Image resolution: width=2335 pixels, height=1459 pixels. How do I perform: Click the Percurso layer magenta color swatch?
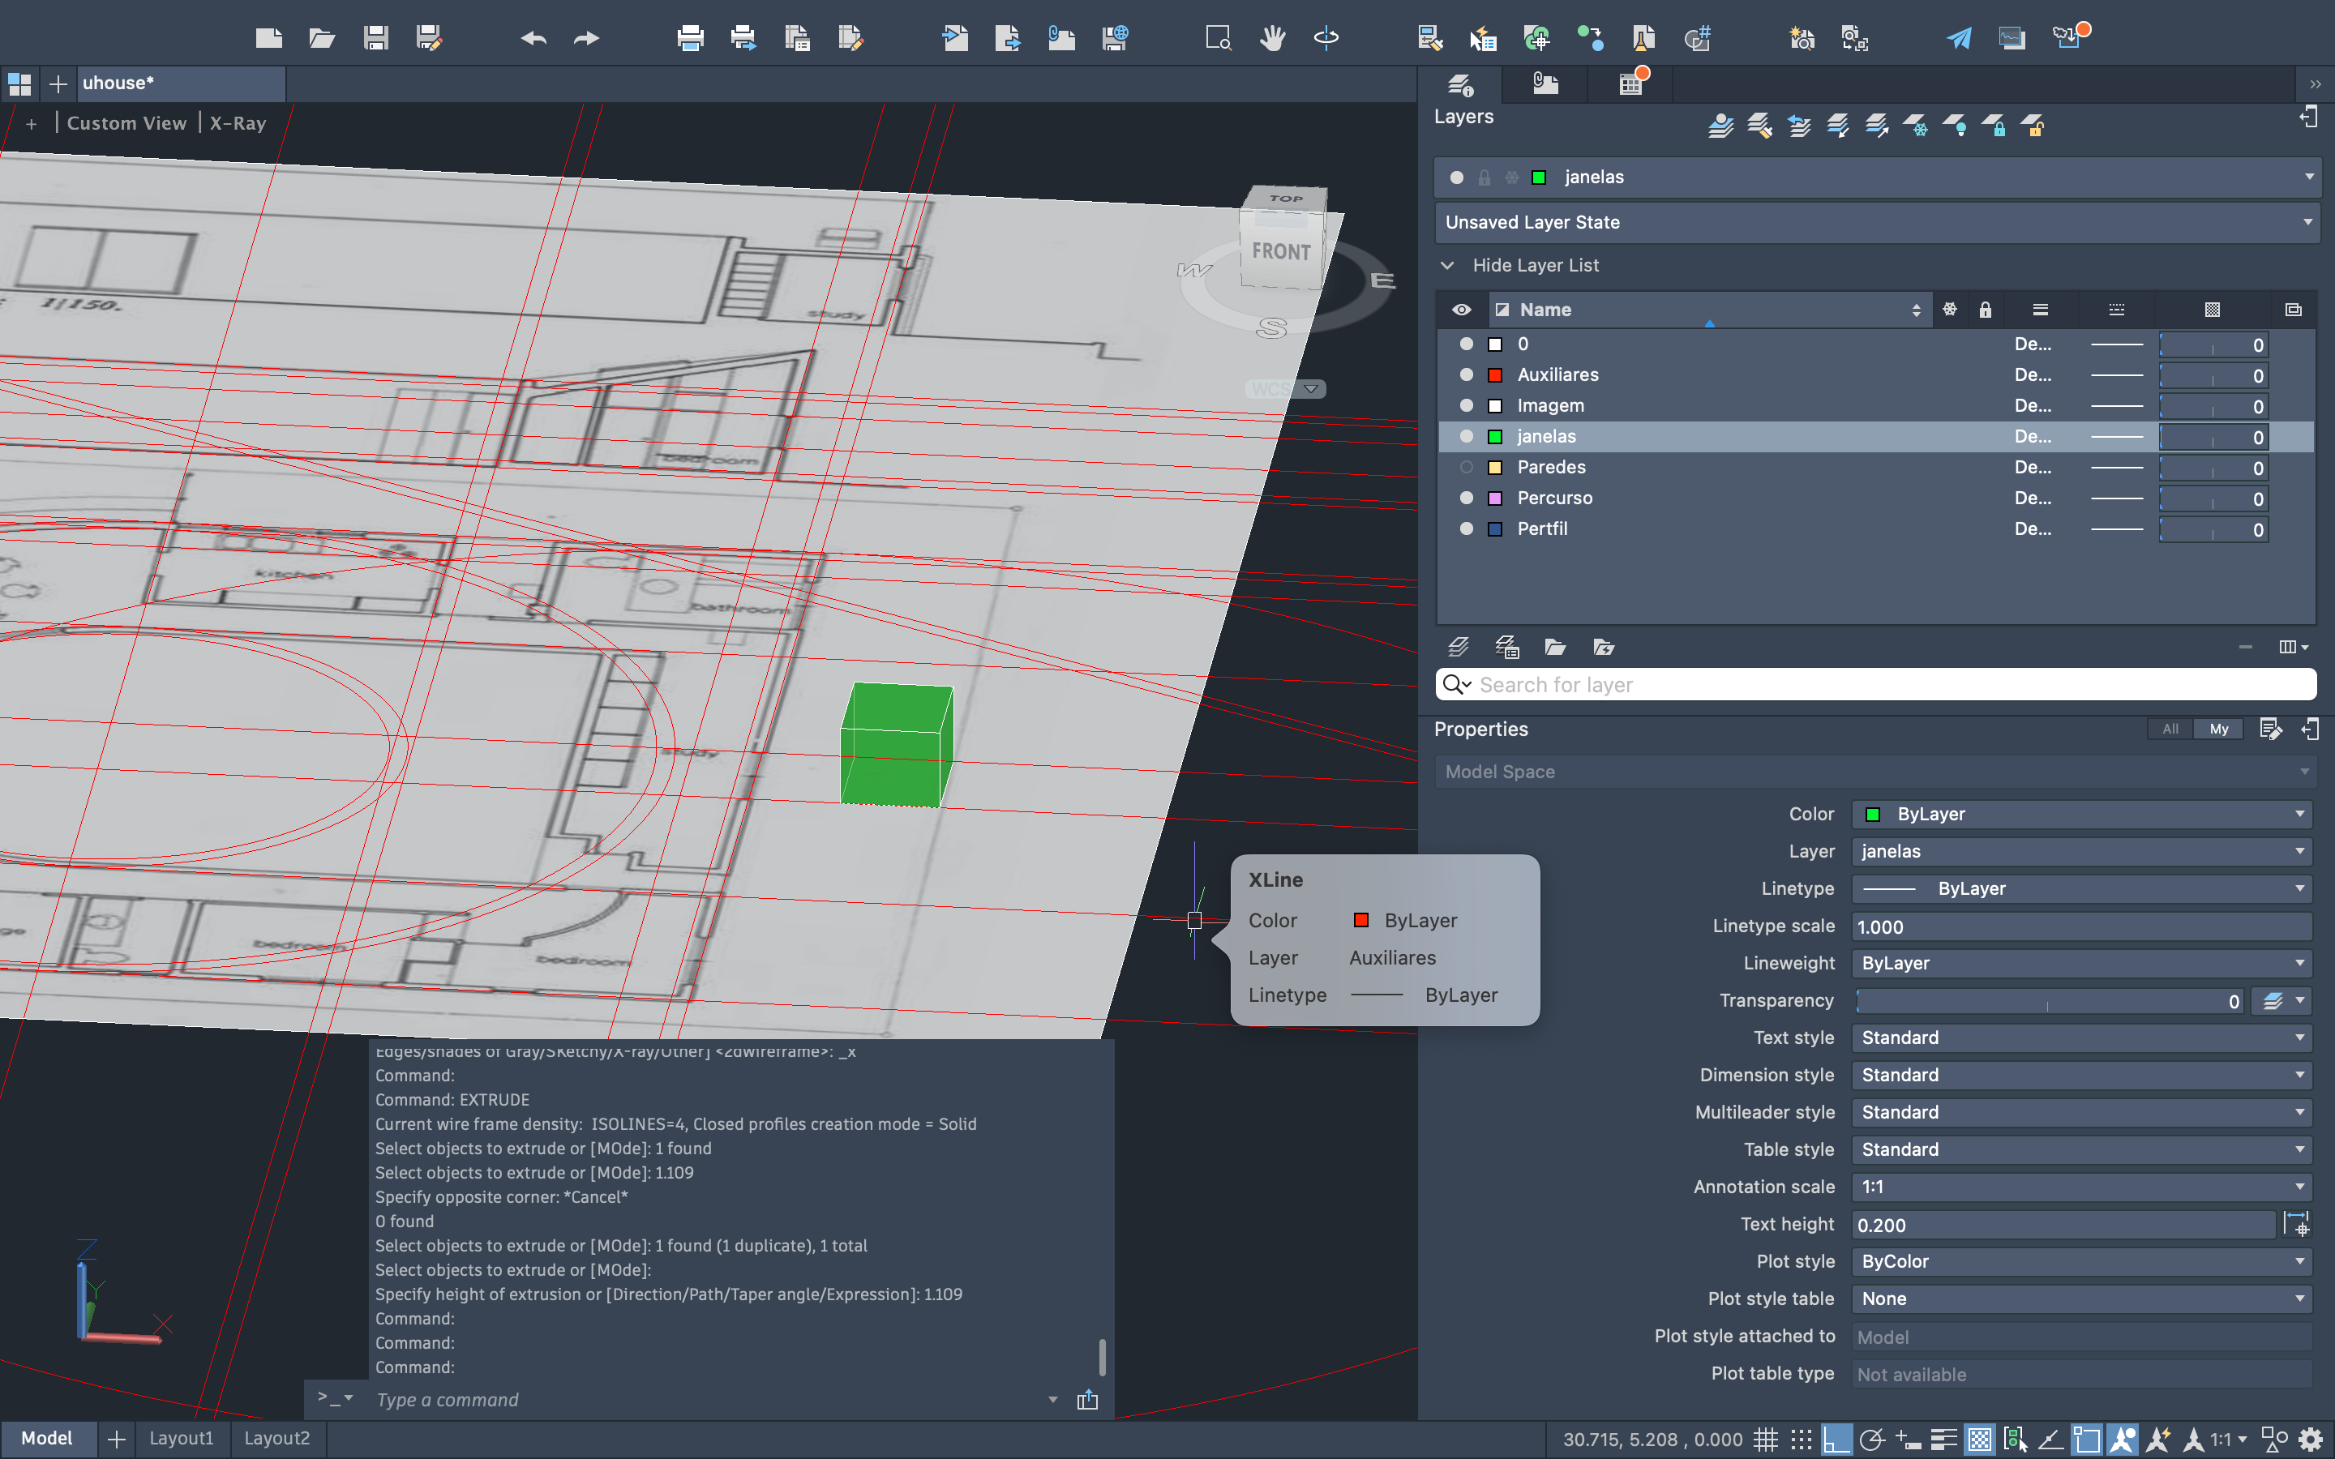1496,498
